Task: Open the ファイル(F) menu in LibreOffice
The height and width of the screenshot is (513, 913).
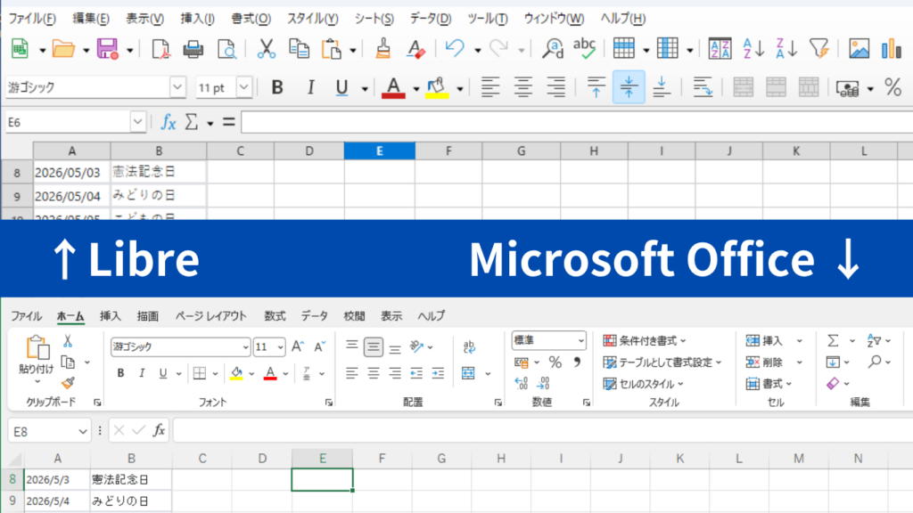Action: click(32, 19)
